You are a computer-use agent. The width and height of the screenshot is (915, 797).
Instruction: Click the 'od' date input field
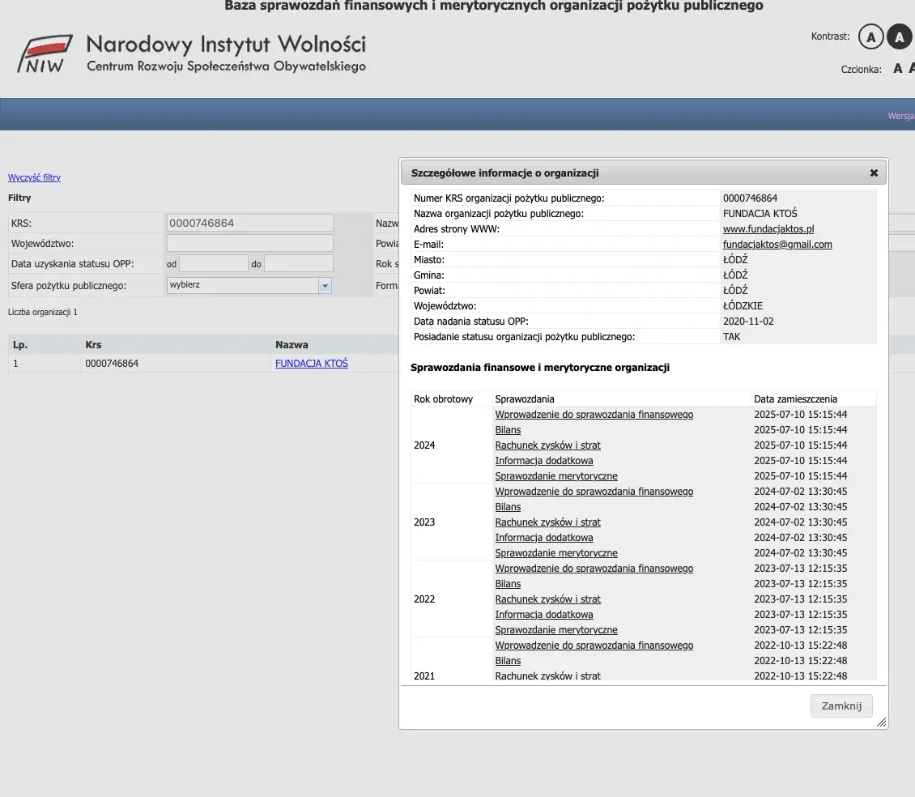tap(214, 263)
